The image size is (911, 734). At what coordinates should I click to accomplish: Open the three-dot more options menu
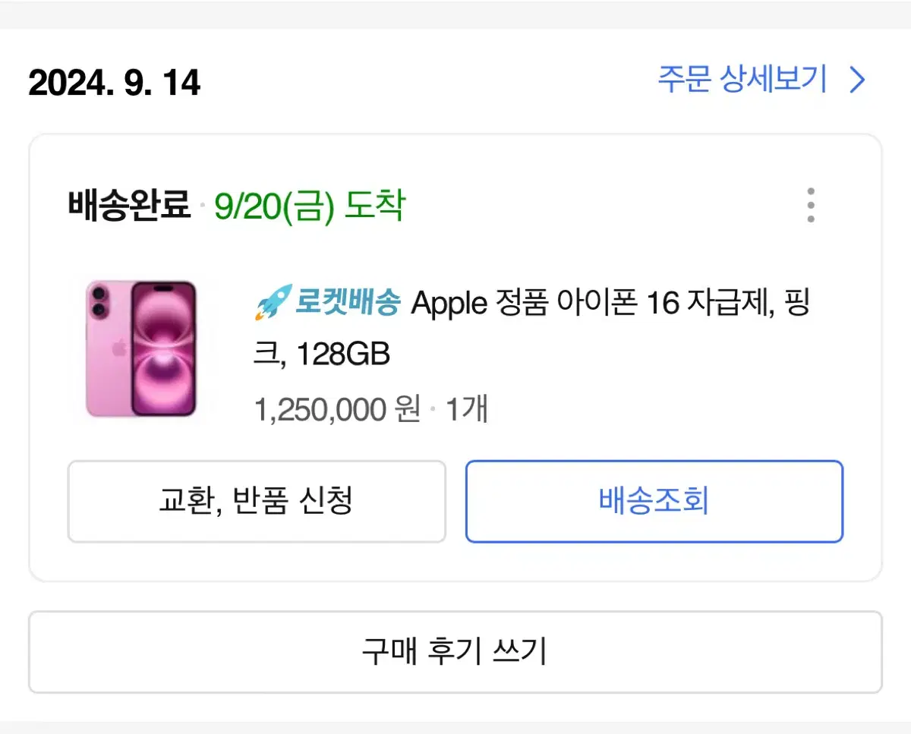point(811,205)
